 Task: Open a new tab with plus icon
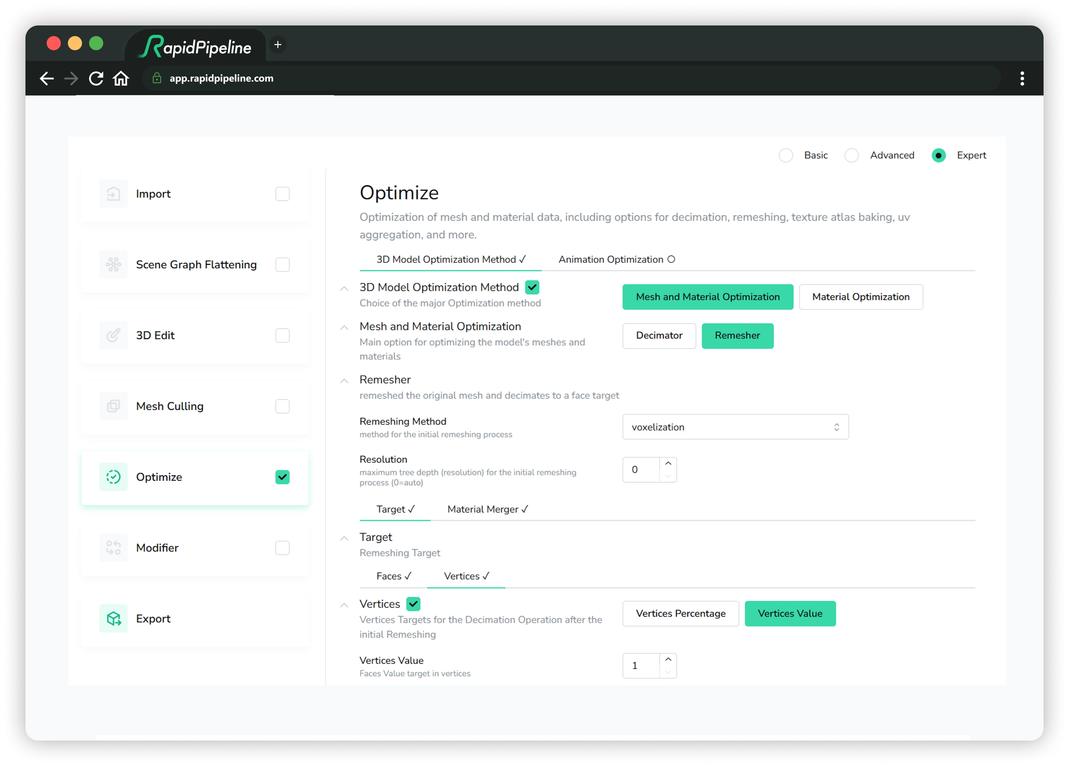point(278,45)
